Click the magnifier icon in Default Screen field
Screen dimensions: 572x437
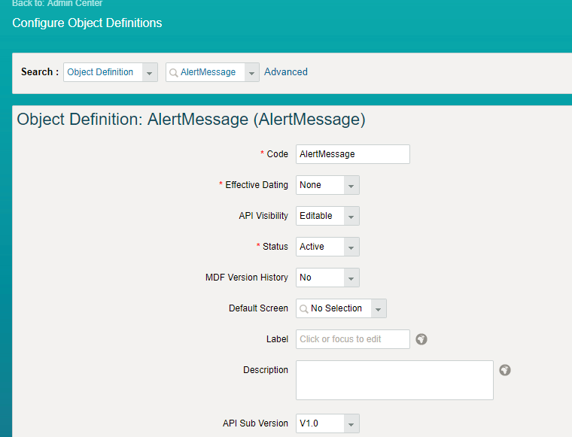point(304,309)
